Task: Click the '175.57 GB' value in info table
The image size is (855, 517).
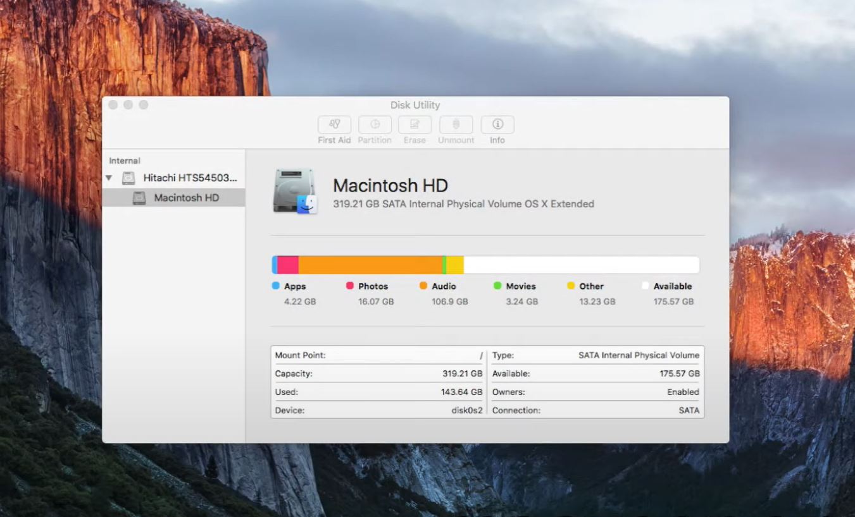Action: pos(680,374)
